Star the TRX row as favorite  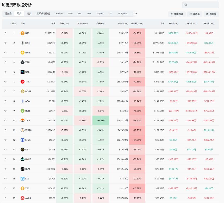tap(5, 82)
